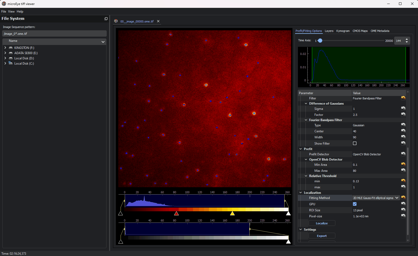
Task: Reset the ROI Size value
Action: [403, 210]
